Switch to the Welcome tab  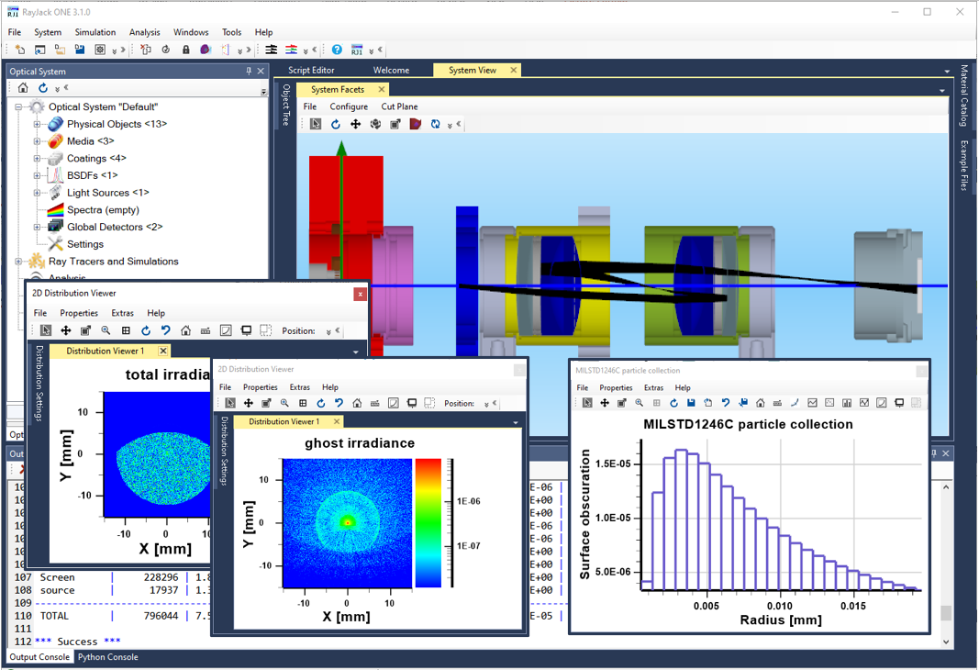point(392,70)
